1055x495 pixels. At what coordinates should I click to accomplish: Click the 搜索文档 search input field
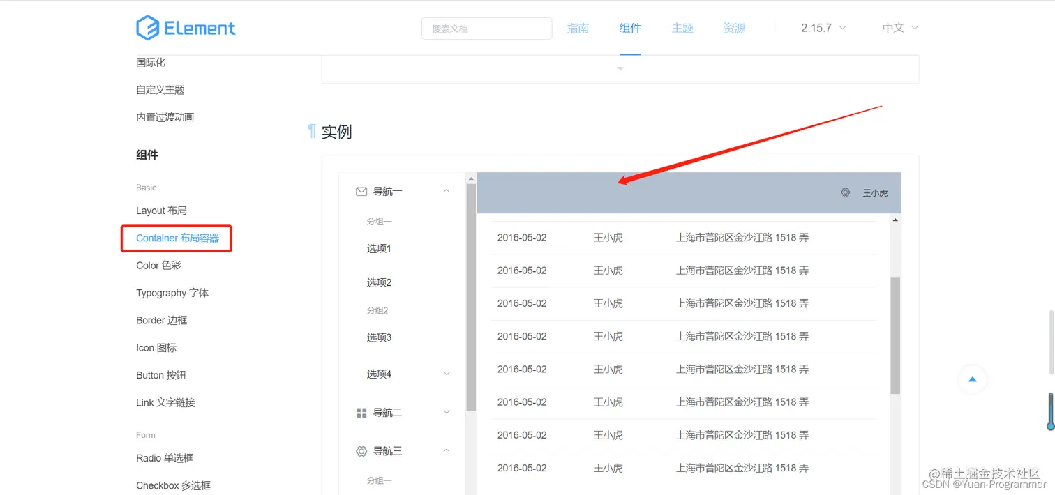coord(486,28)
